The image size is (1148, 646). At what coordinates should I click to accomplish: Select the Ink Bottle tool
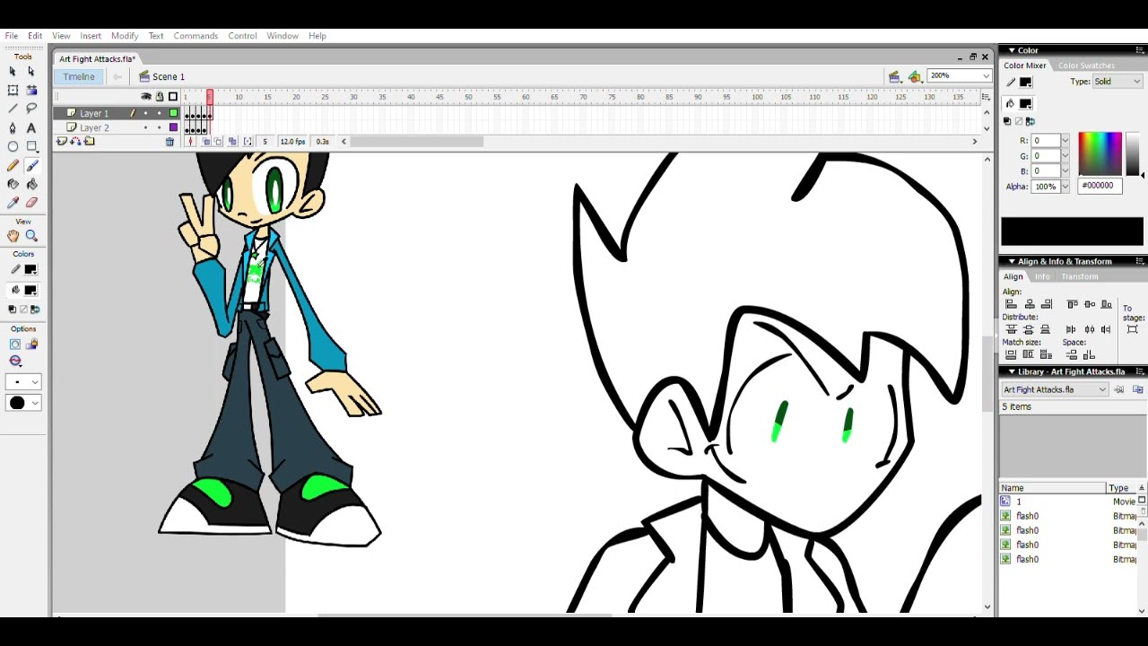click(13, 184)
